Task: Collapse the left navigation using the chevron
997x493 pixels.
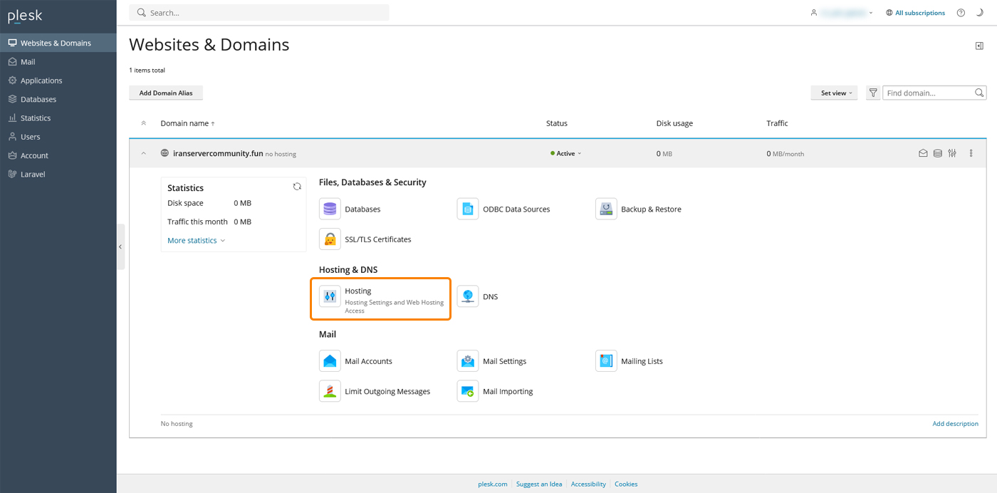Action: pos(120,246)
